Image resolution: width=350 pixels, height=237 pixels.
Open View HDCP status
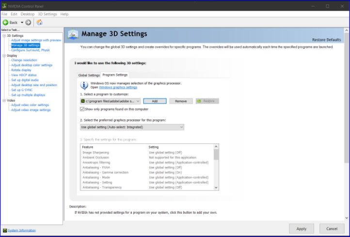click(24, 75)
